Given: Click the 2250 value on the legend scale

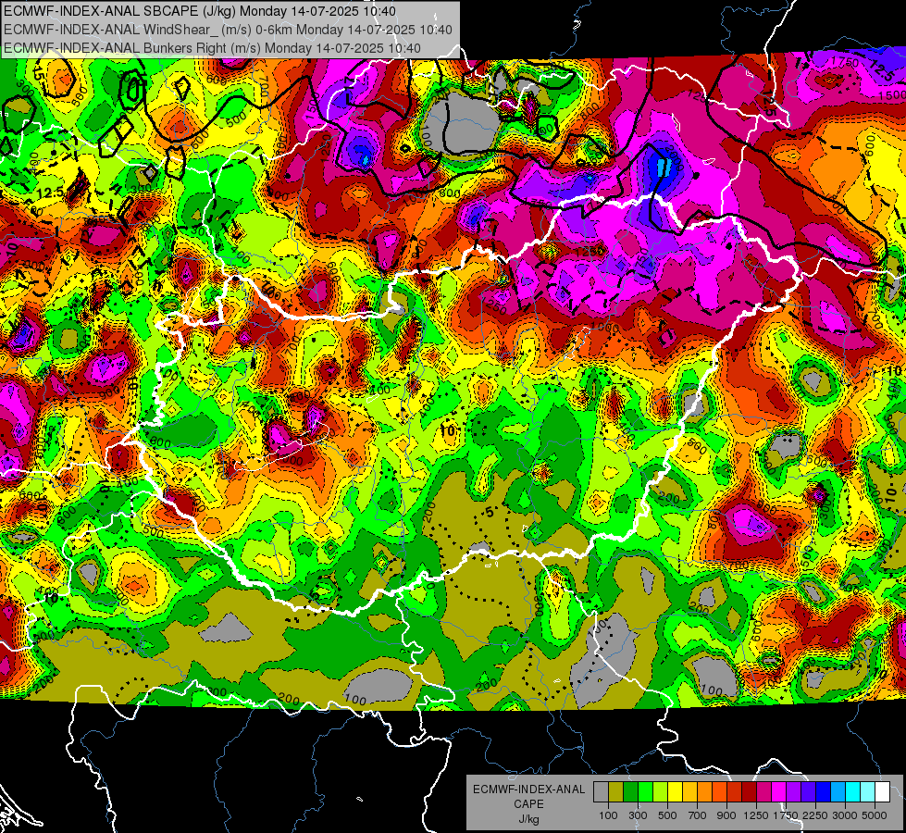Looking at the screenshot, I should click(x=815, y=815).
